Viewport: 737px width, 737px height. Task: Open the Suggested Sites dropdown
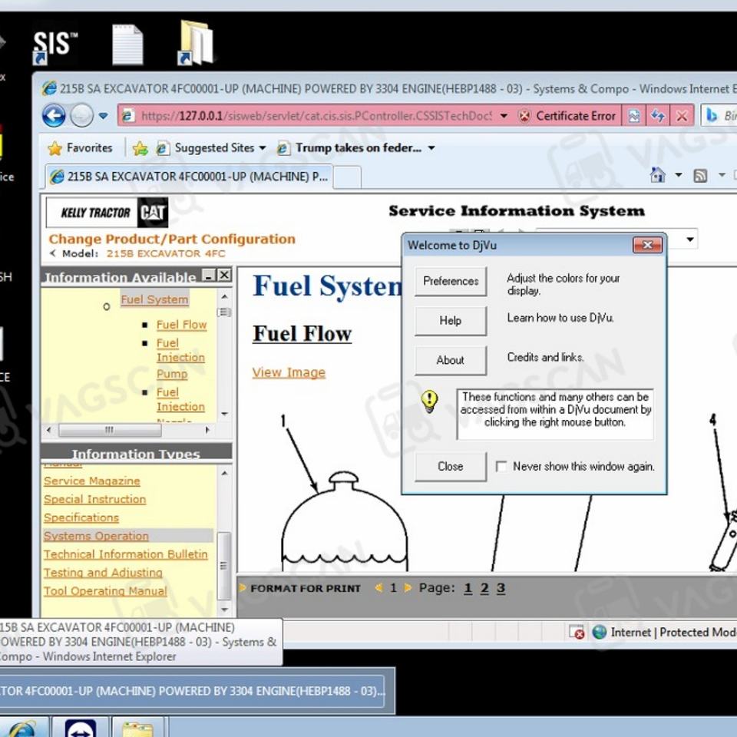tap(211, 148)
